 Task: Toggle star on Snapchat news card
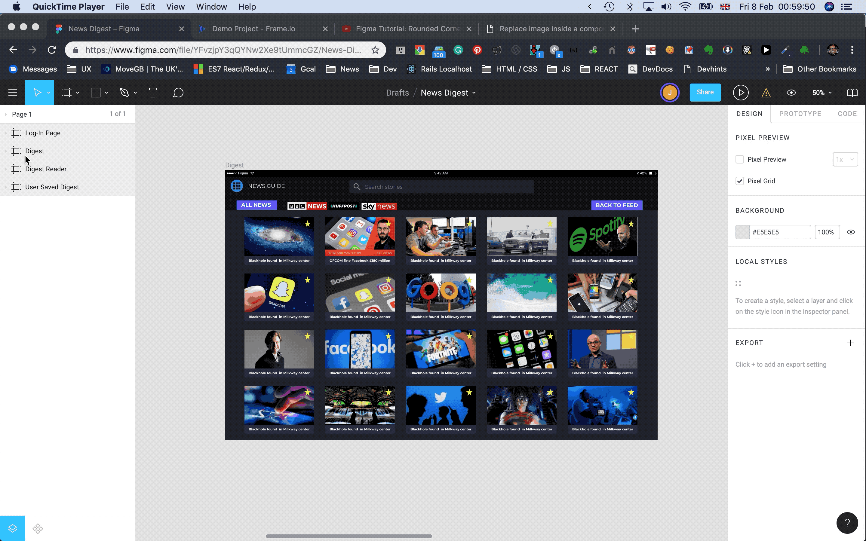(x=307, y=280)
